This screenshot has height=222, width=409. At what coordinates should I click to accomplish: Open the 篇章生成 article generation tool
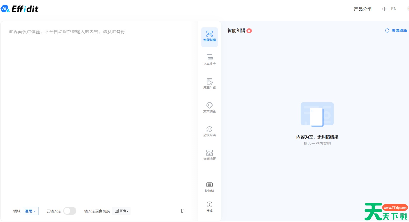point(209,84)
